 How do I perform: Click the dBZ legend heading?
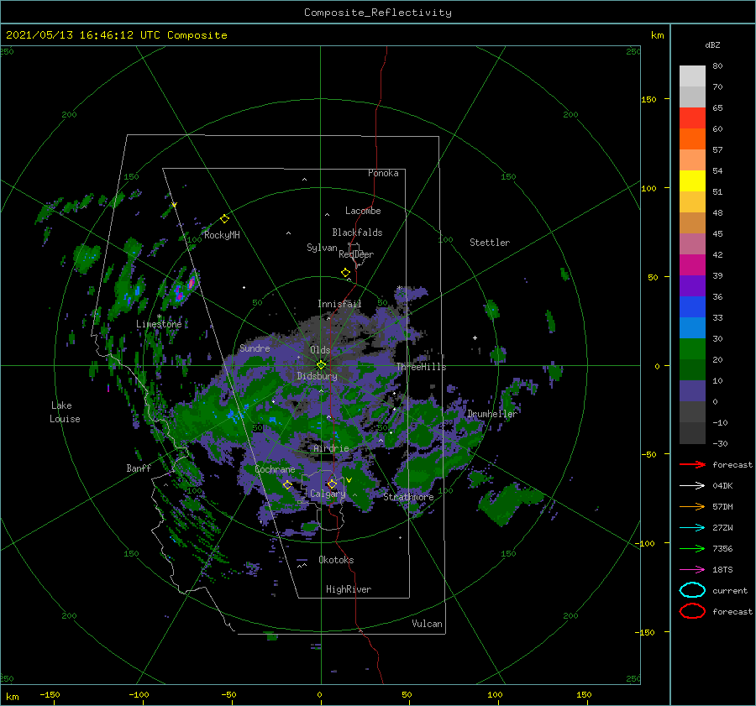coord(712,44)
